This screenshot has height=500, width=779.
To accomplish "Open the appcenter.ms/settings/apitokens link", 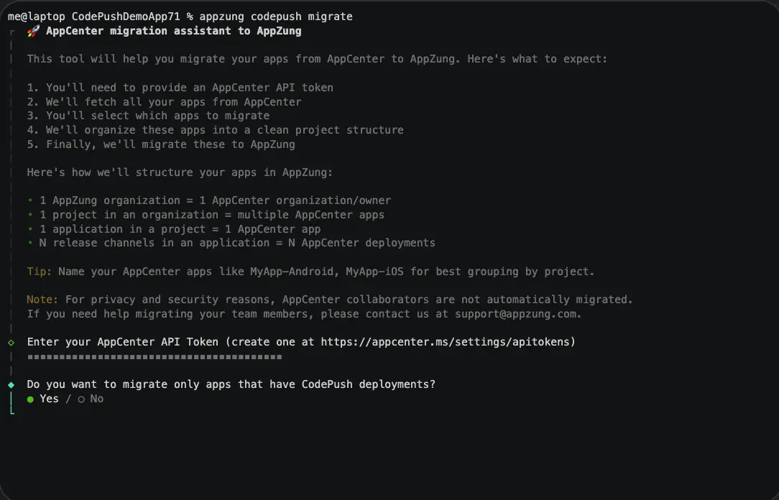I will pyautogui.click(x=446, y=342).
